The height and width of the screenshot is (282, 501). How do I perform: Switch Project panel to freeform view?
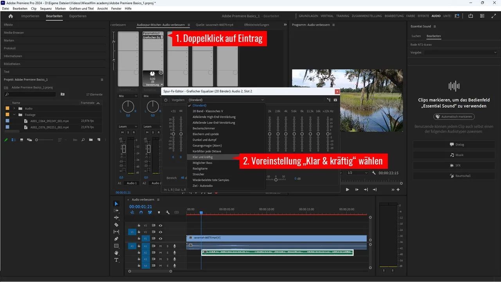[29, 140]
